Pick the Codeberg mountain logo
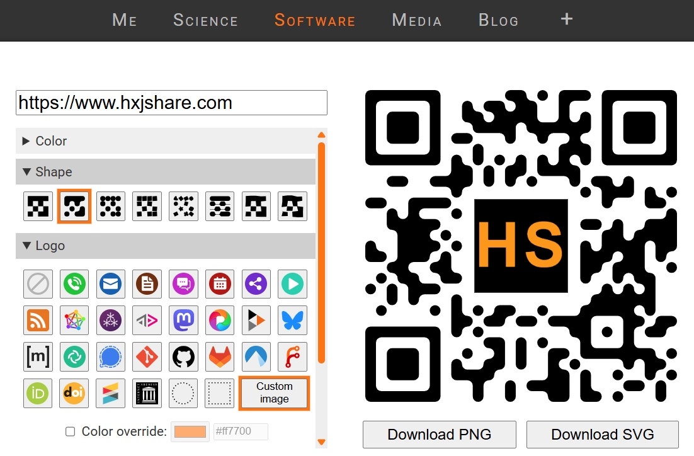This screenshot has height=456, width=694. coord(256,356)
